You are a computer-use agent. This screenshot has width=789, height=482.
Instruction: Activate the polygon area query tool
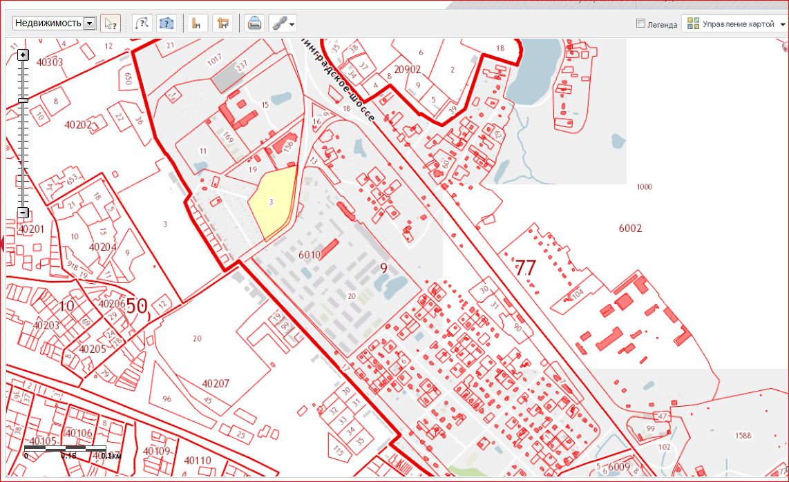coord(166,23)
